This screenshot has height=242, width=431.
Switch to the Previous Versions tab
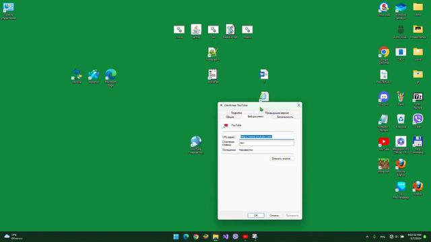point(277,113)
